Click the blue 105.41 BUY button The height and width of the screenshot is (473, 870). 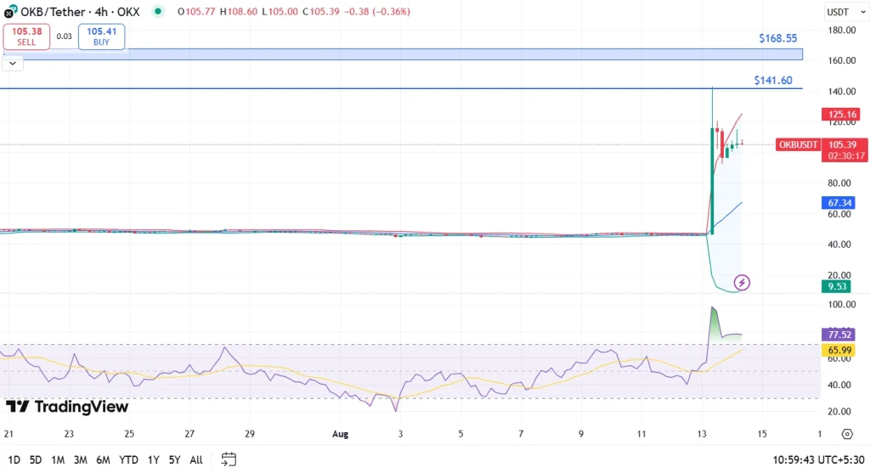tap(102, 37)
